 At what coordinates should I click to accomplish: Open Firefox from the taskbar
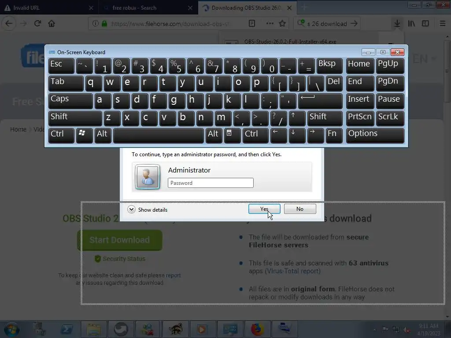pos(257,329)
